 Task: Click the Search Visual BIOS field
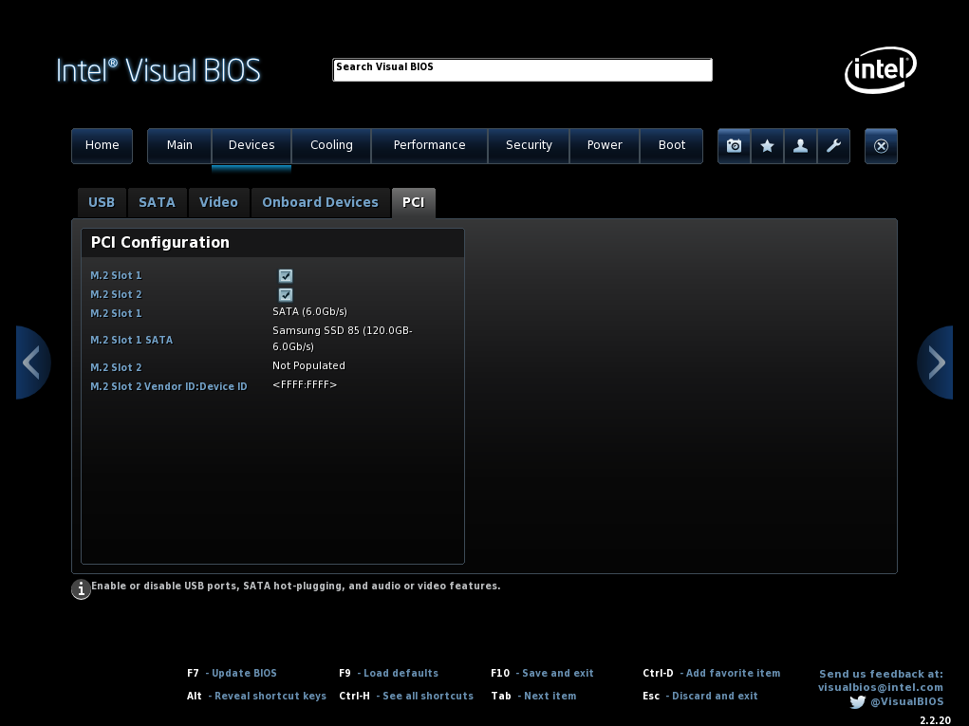522,70
